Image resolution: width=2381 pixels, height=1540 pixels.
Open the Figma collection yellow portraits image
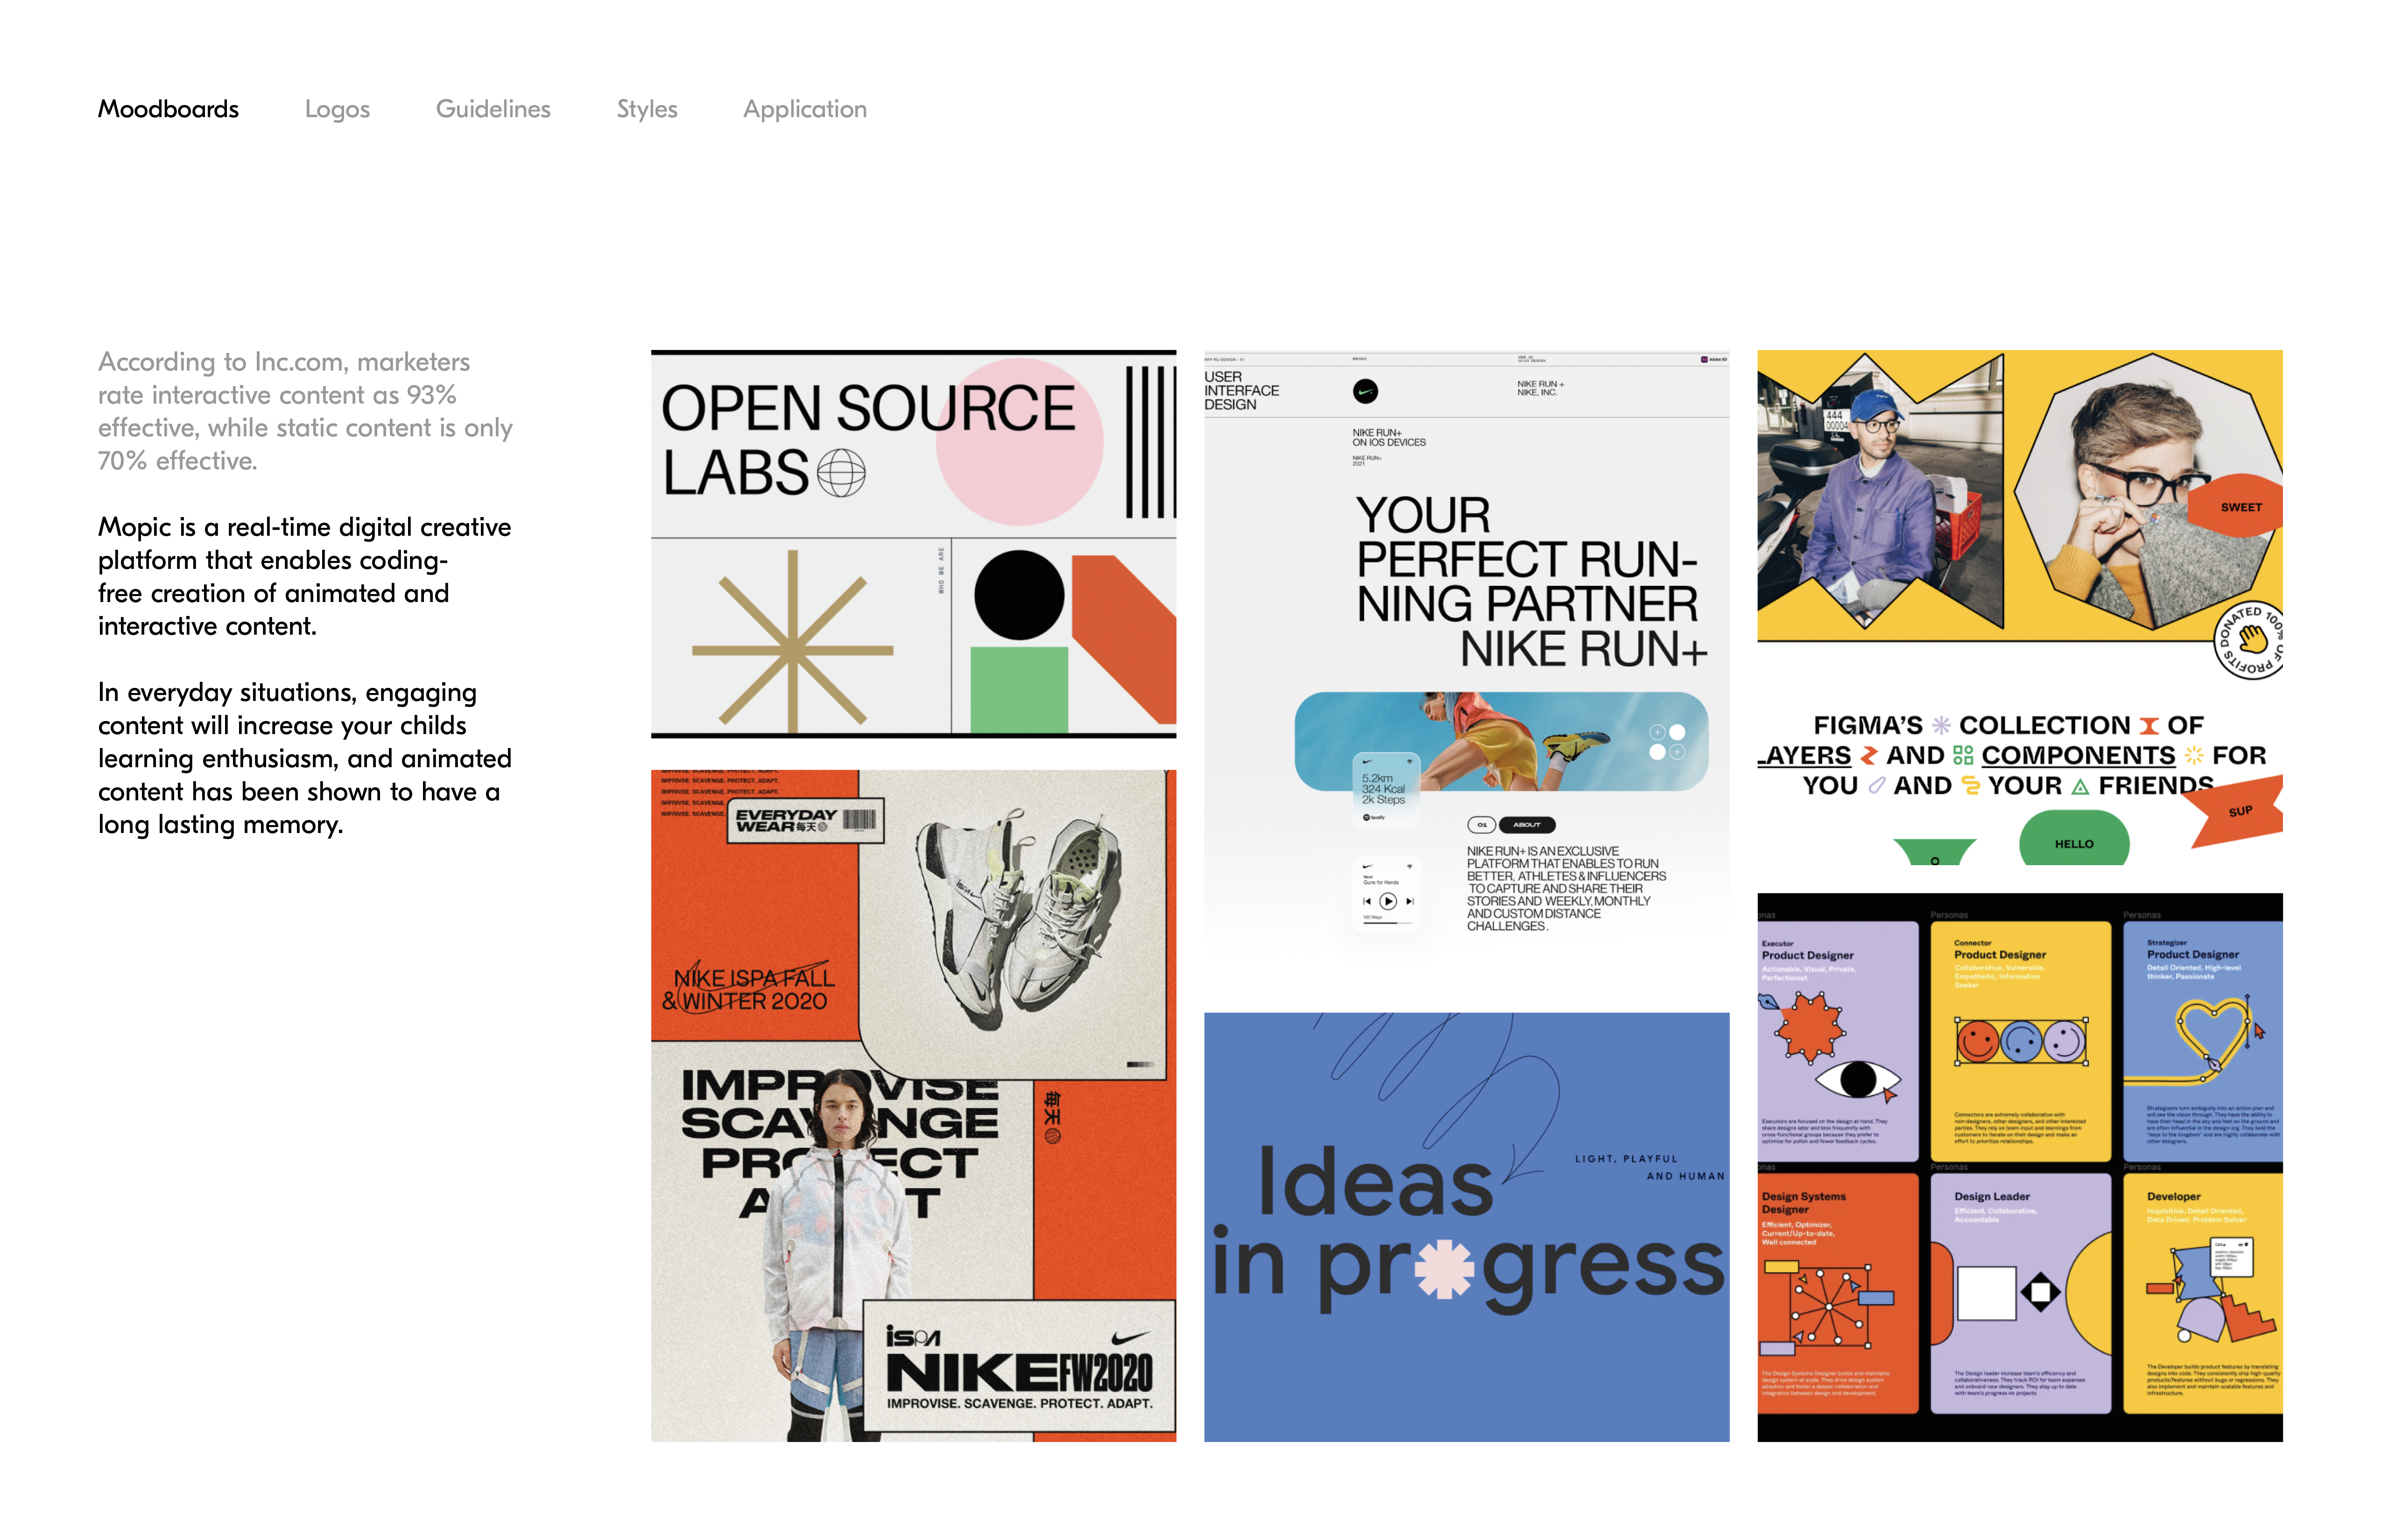pos(2020,607)
